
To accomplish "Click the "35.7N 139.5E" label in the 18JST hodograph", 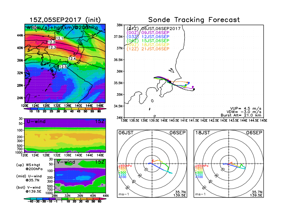I will [256, 194].
